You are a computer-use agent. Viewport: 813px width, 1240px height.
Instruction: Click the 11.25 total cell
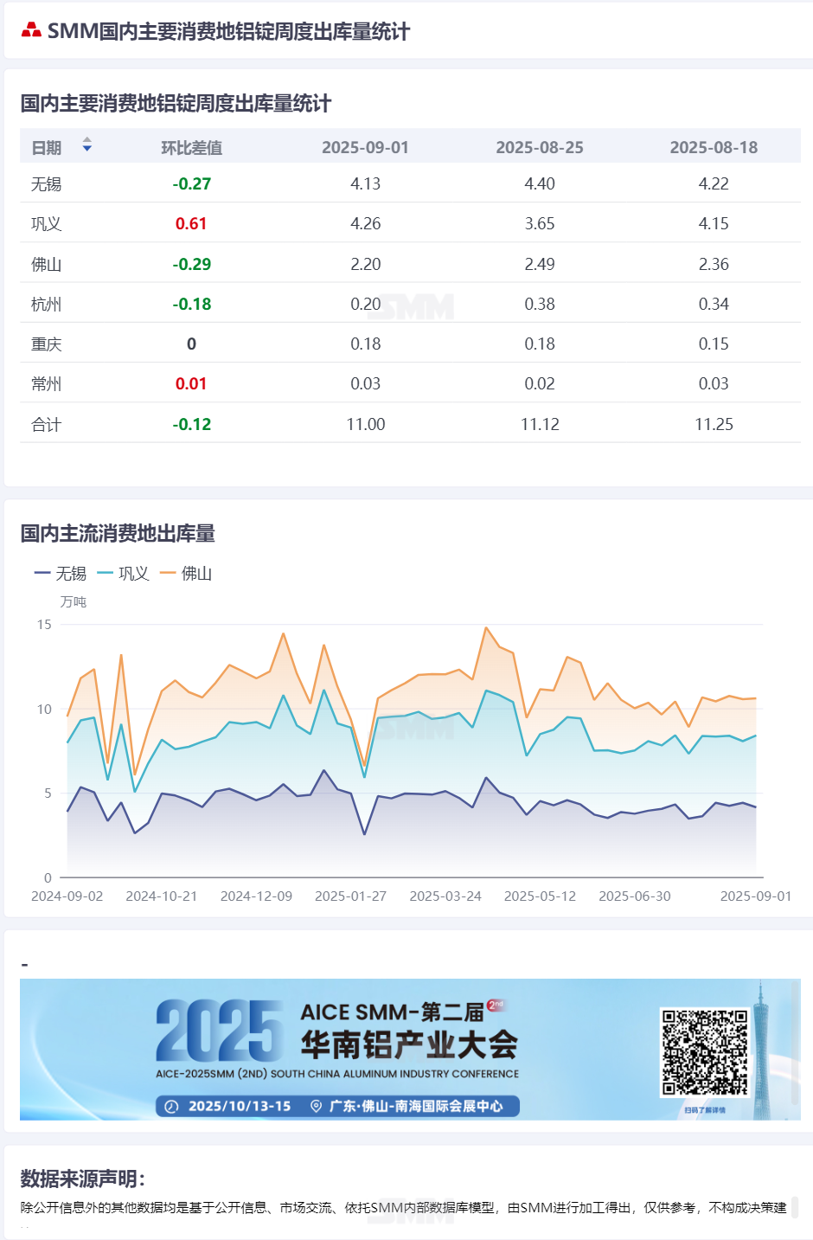(x=714, y=424)
